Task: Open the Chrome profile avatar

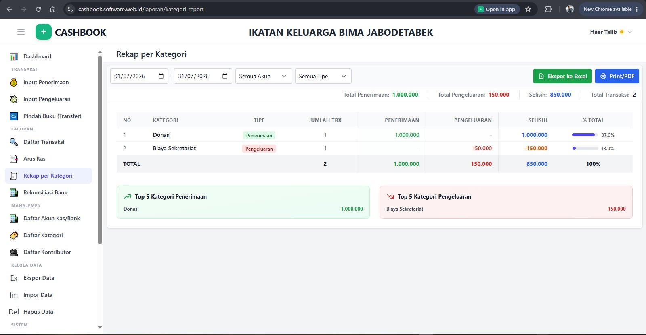Action: (570, 9)
